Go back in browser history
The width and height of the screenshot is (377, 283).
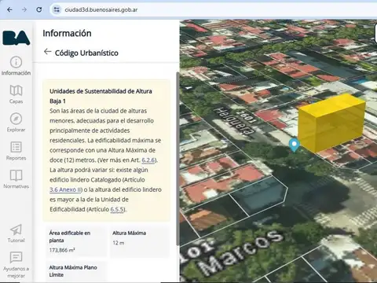click(x=9, y=9)
